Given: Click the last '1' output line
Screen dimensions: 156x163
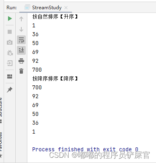Looking at the screenshot, I should (34, 132).
